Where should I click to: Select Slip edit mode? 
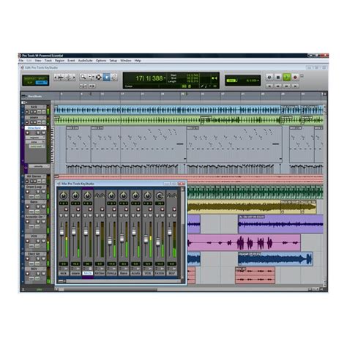tap(30, 83)
